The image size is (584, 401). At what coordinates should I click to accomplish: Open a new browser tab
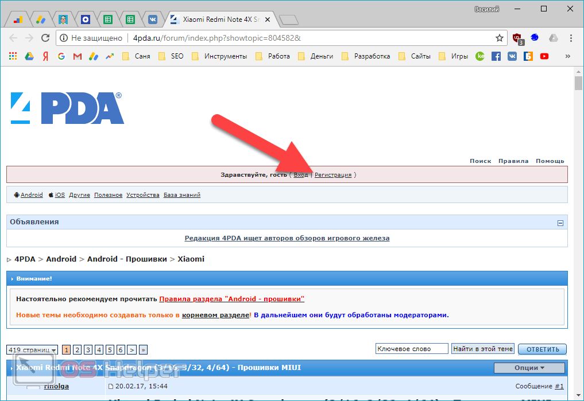click(x=289, y=20)
